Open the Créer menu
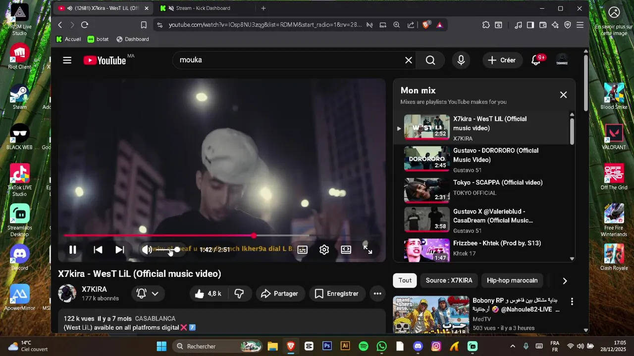 click(502, 60)
